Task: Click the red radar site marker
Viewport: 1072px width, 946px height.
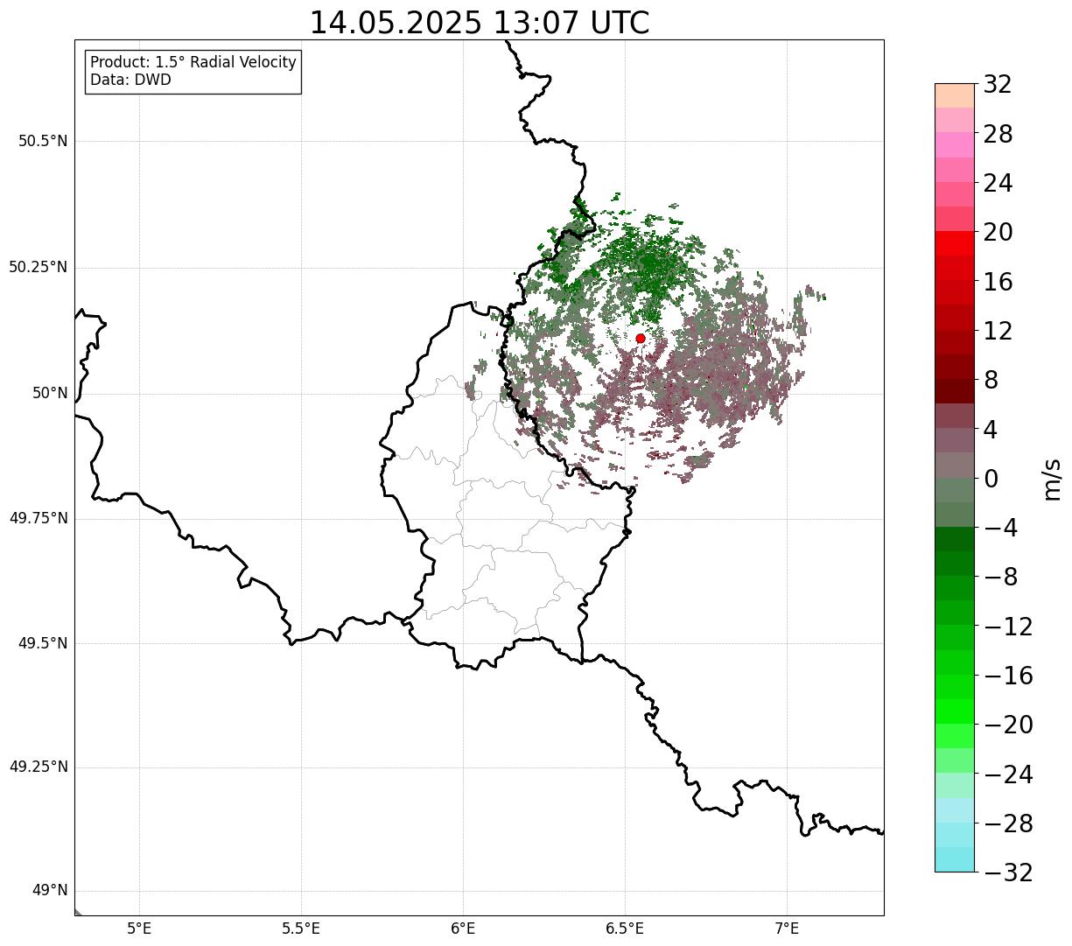Action: (x=640, y=338)
